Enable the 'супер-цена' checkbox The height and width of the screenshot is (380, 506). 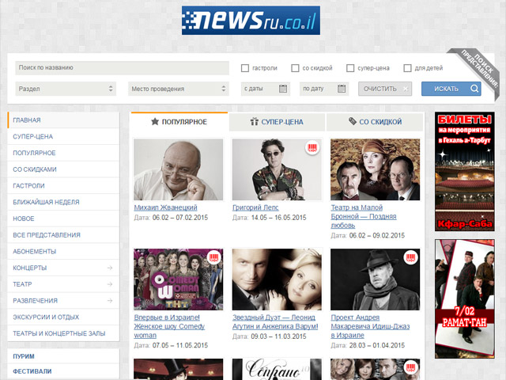[350, 68]
